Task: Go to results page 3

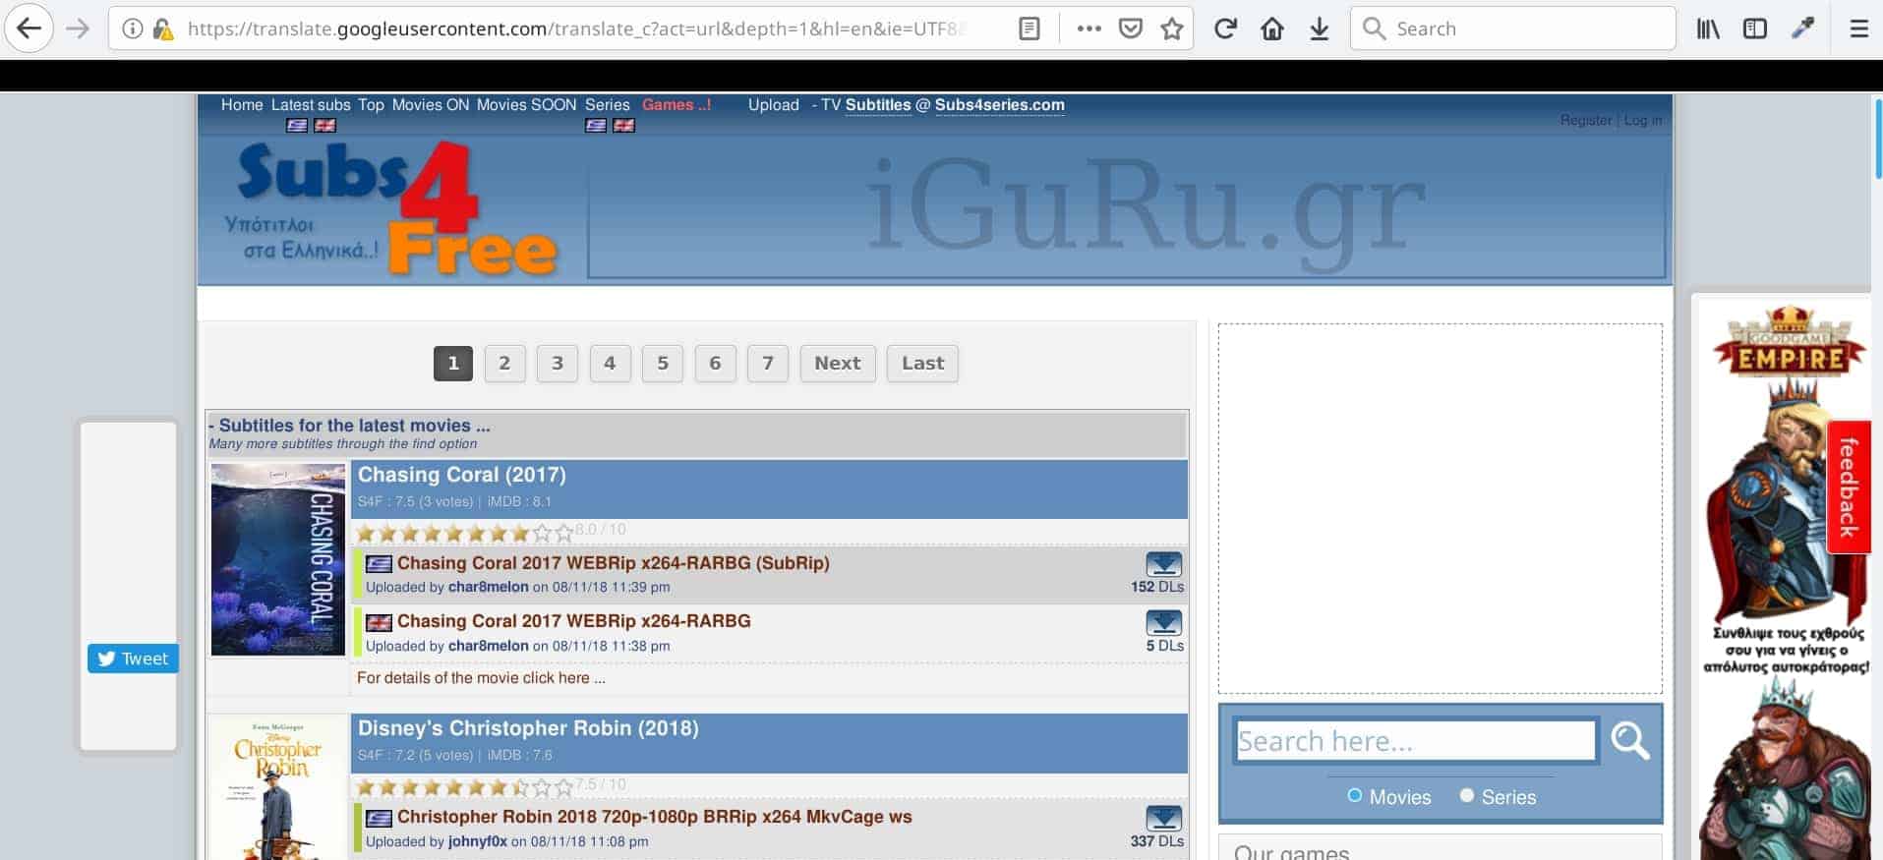Action: tap(558, 364)
